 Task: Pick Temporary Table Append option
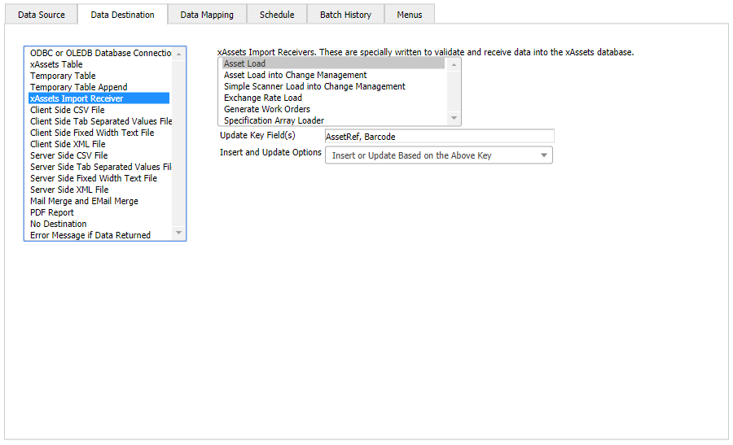coord(100,87)
